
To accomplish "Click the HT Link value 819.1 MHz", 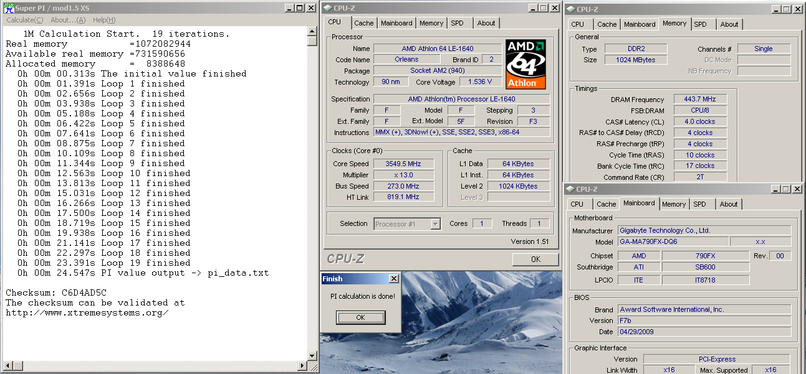I will (x=403, y=197).
